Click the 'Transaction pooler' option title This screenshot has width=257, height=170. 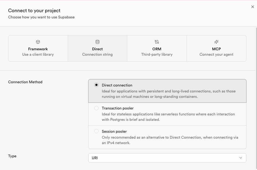click(118, 108)
